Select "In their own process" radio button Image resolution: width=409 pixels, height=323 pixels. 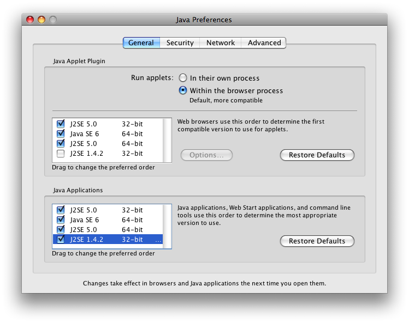coord(183,78)
